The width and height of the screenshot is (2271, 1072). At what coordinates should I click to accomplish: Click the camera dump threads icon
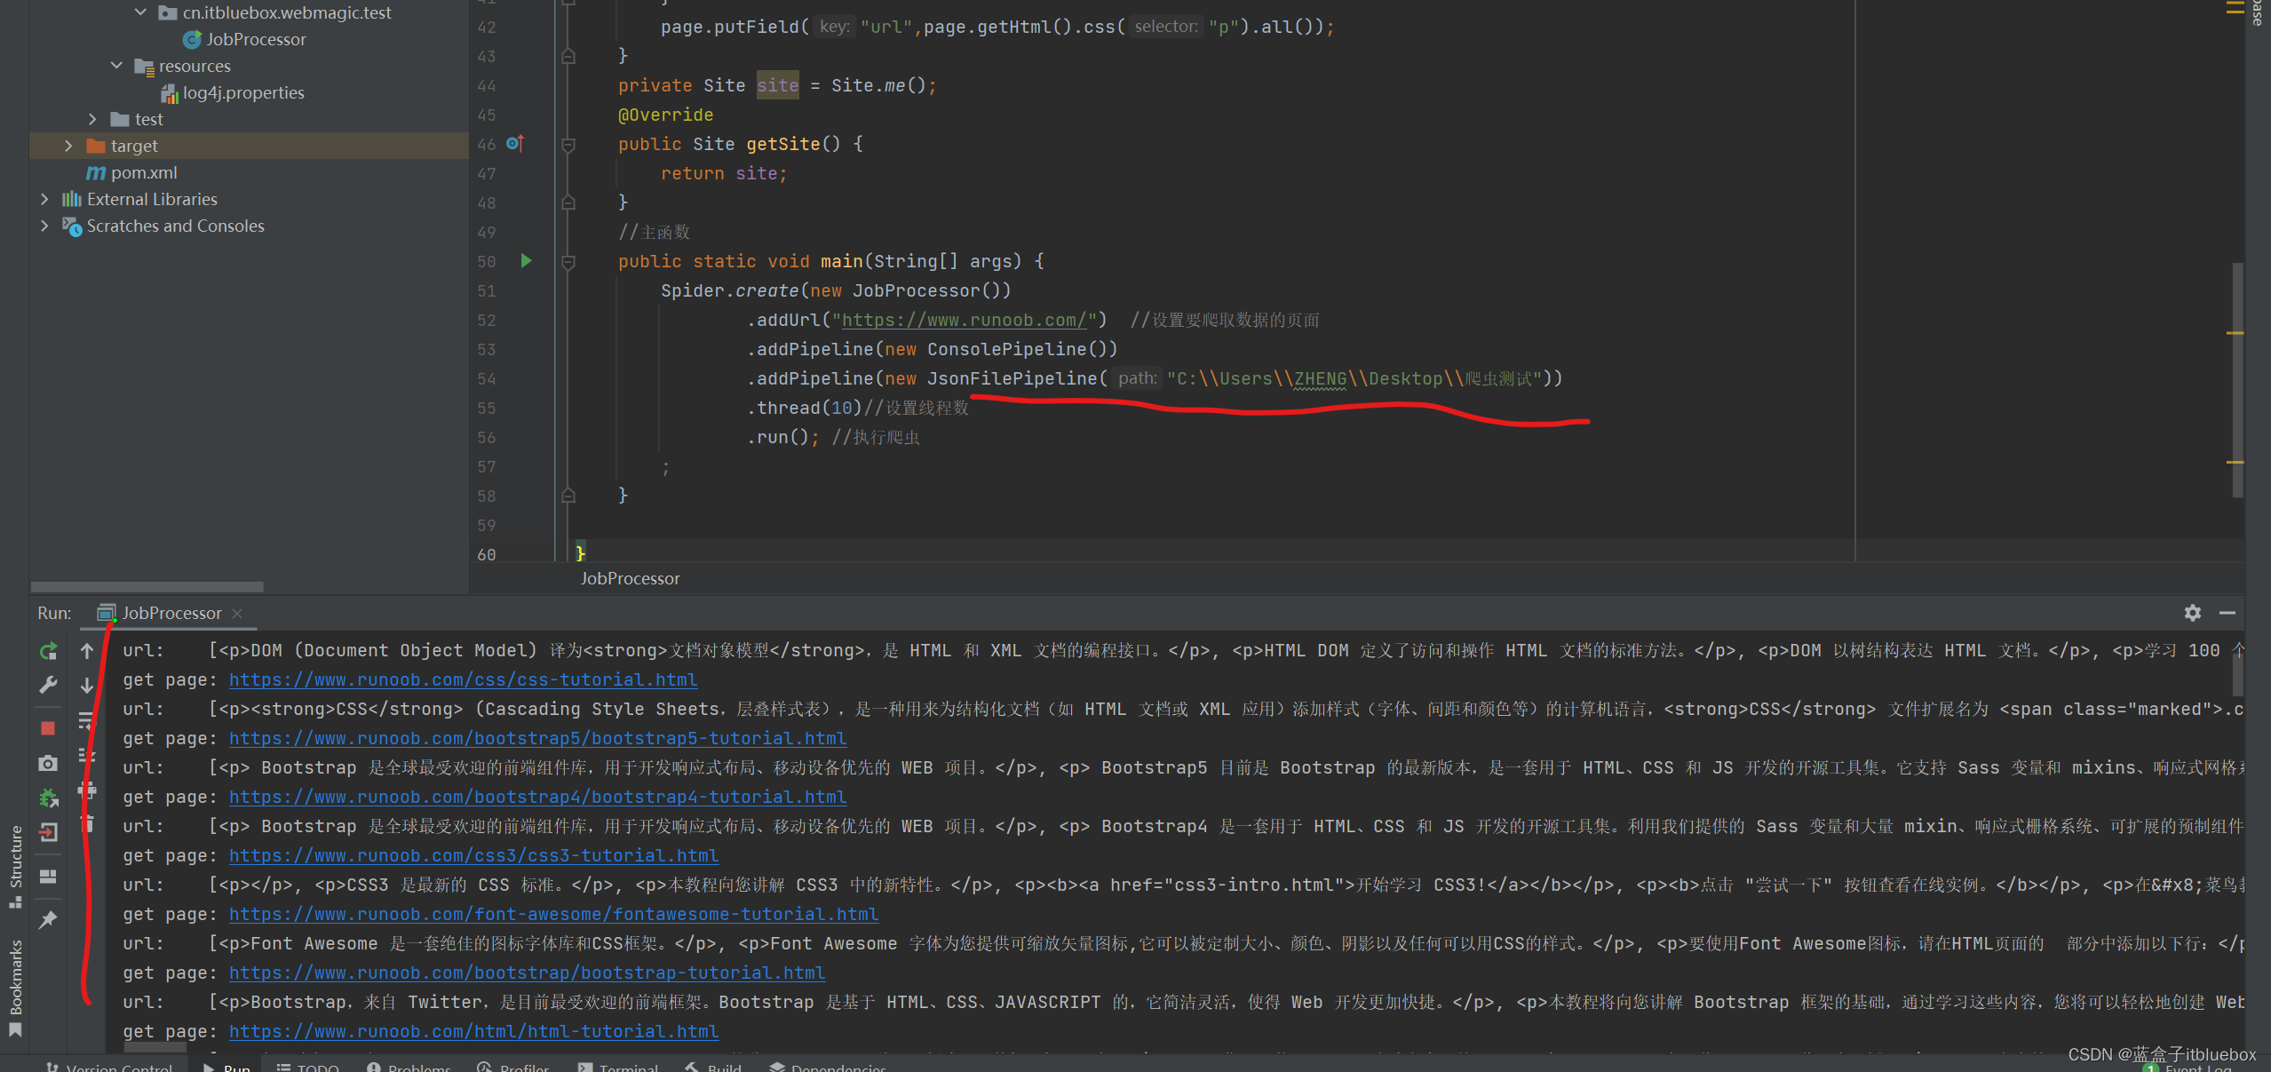pyautogui.click(x=48, y=763)
